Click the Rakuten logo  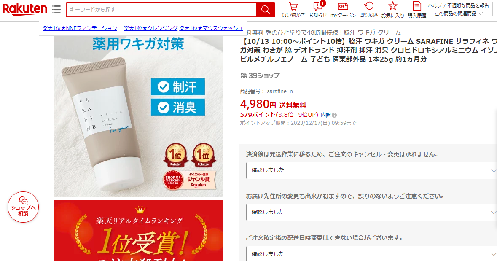25,10
